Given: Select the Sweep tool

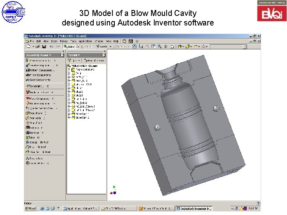Looking at the screenshot, I should (x=37, y=142).
